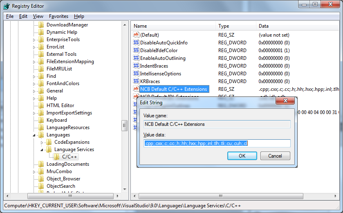Click the DisableAutoQuickInfo DWORD icon
This screenshot has width=343, height=213.
[136, 42]
